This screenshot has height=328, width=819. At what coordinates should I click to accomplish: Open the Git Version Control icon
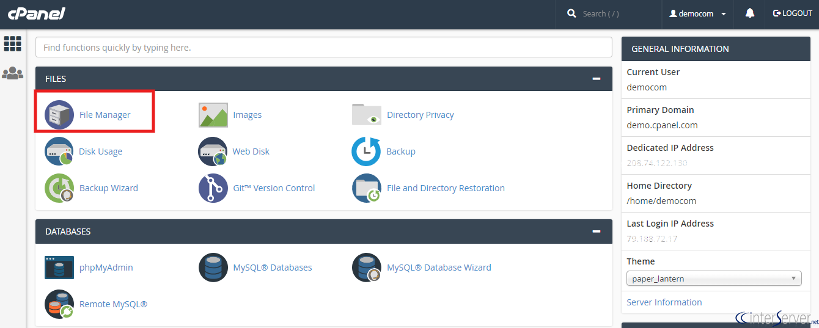pyautogui.click(x=213, y=188)
